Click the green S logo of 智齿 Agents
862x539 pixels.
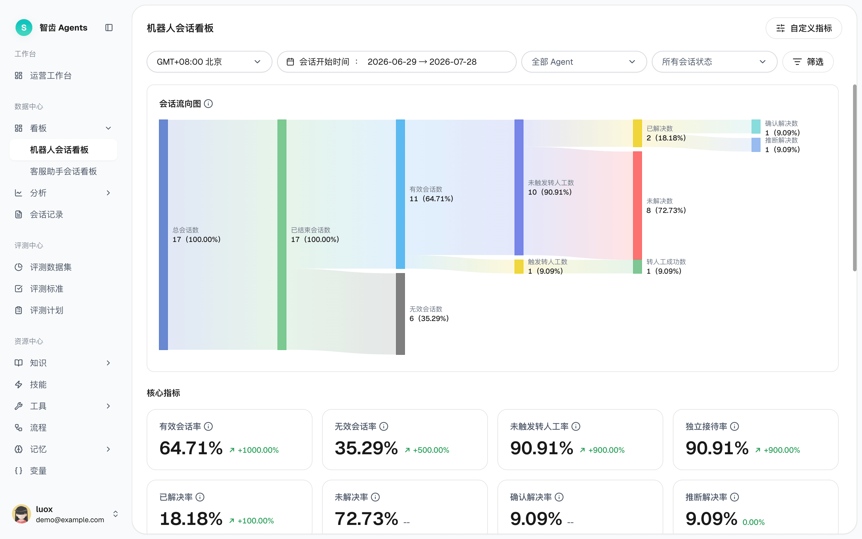click(24, 28)
